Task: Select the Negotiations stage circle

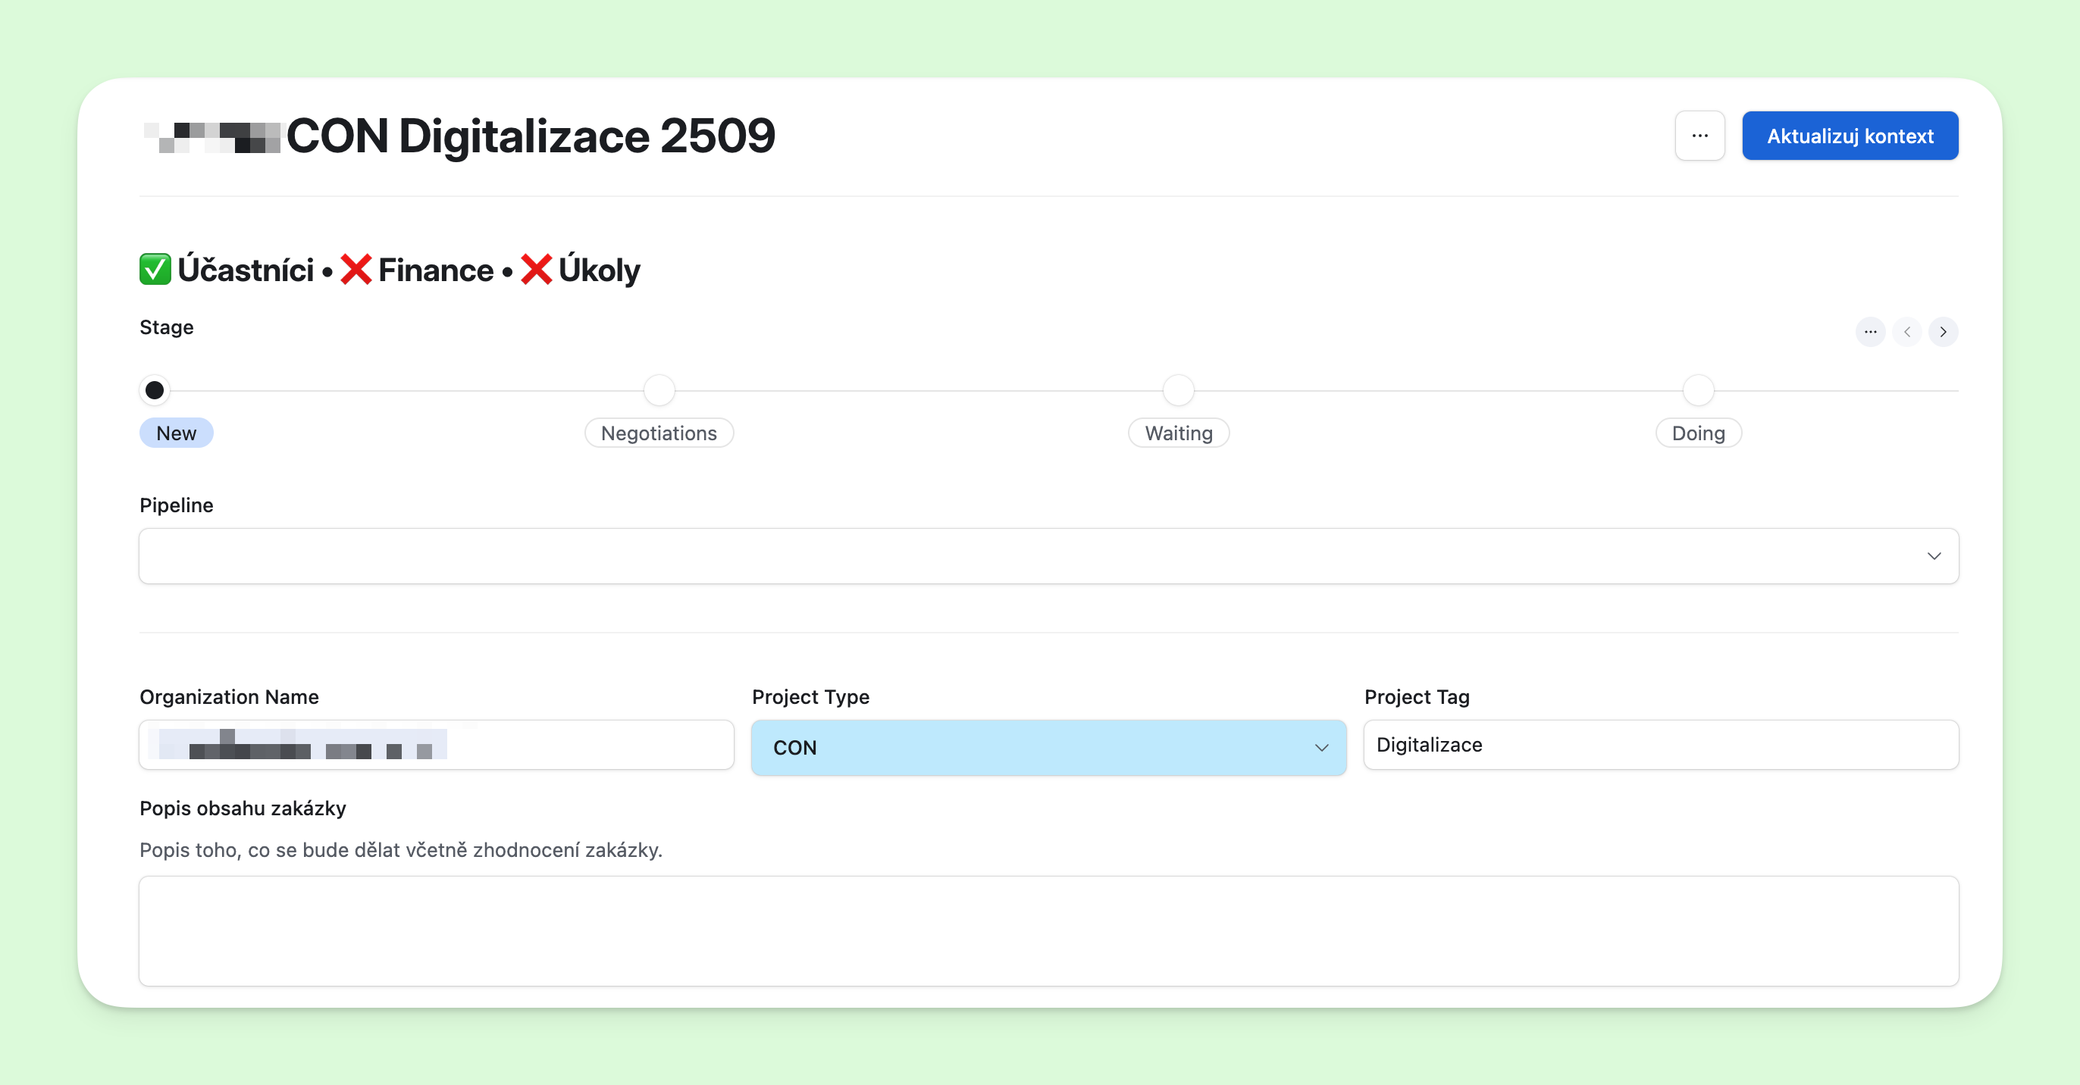Action: pyautogui.click(x=659, y=391)
